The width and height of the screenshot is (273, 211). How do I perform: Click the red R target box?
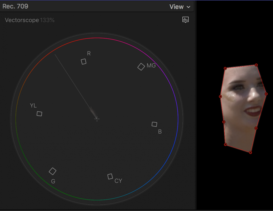click(84, 62)
